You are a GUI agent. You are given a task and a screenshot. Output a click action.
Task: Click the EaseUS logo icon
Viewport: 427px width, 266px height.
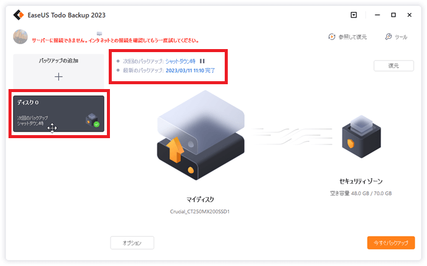point(18,15)
